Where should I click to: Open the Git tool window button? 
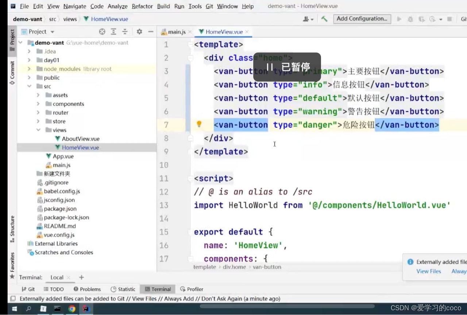click(x=28, y=289)
